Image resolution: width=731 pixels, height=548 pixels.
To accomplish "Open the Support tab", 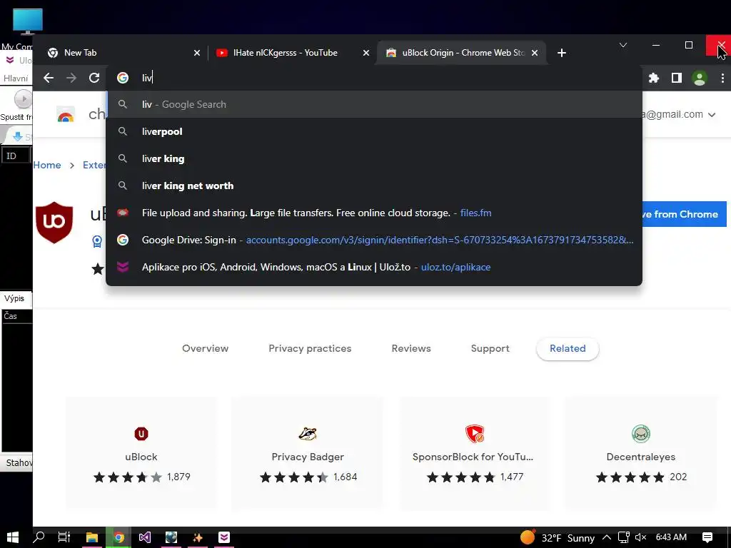I will 490,348.
